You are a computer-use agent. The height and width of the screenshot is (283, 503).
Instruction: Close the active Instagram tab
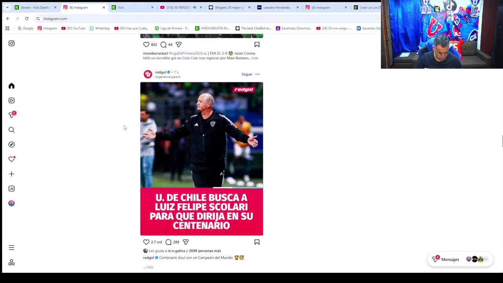[x=104, y=7]
